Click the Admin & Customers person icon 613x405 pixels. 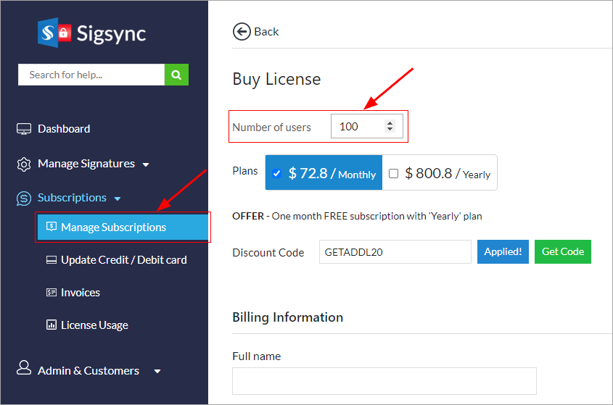click(25, 369)
